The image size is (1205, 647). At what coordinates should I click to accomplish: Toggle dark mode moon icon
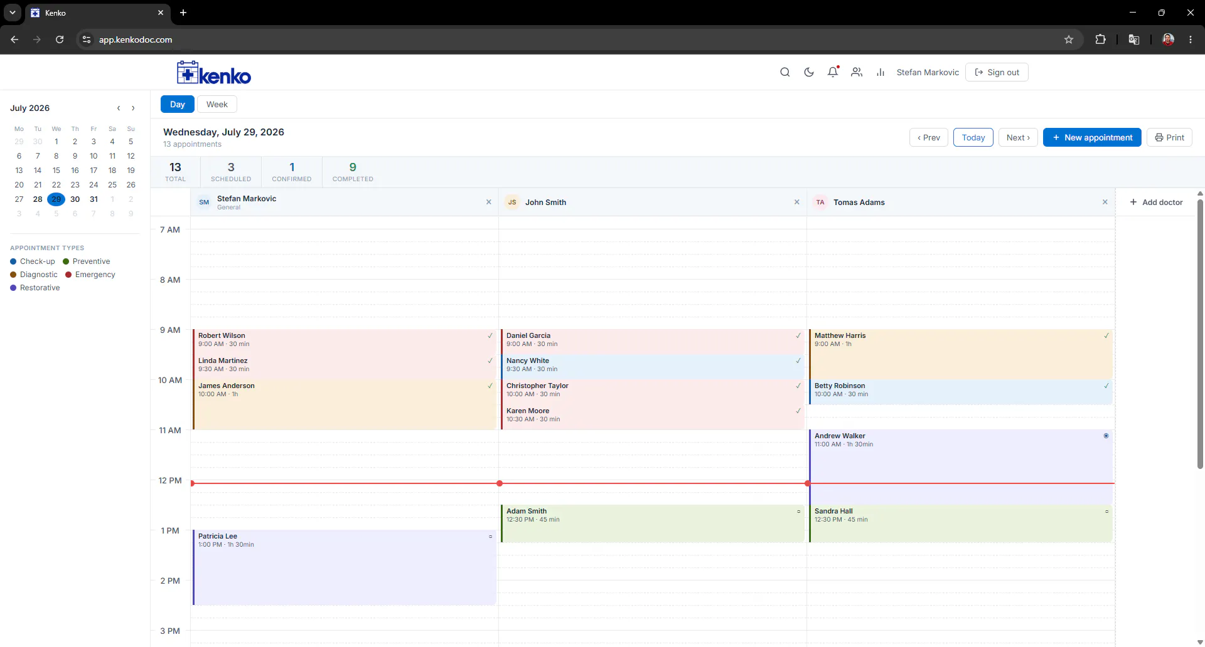pos(809,72)
